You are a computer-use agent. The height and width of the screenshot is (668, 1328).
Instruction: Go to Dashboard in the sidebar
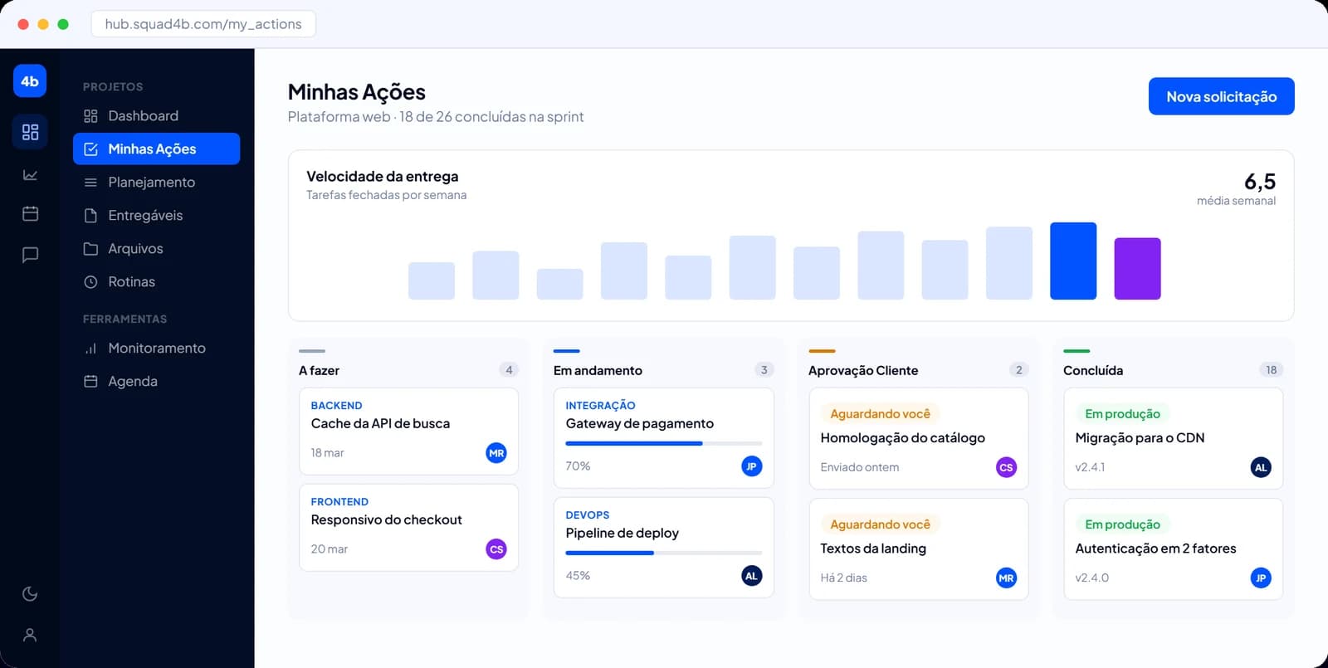tap(156, 116)
